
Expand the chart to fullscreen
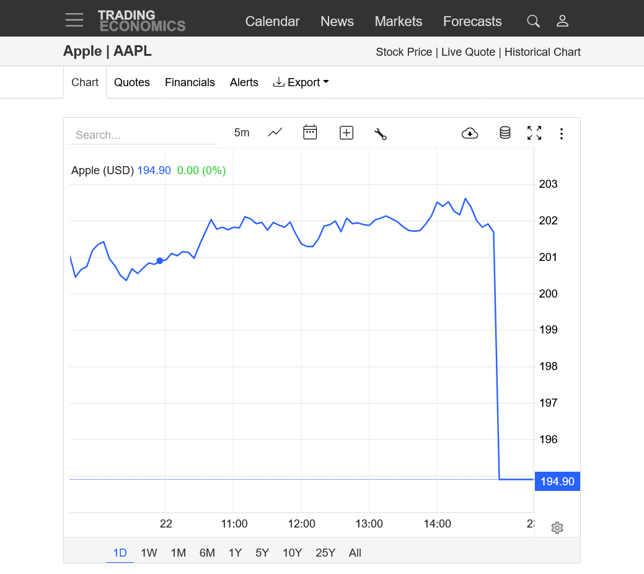(x=534, y=133)
